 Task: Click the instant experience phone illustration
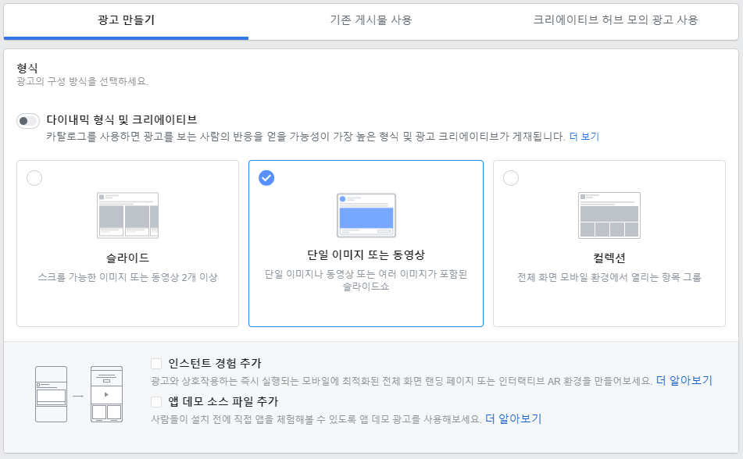click(52, 394)
